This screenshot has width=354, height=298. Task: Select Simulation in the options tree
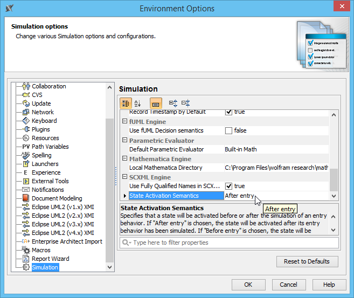(45, 267)
